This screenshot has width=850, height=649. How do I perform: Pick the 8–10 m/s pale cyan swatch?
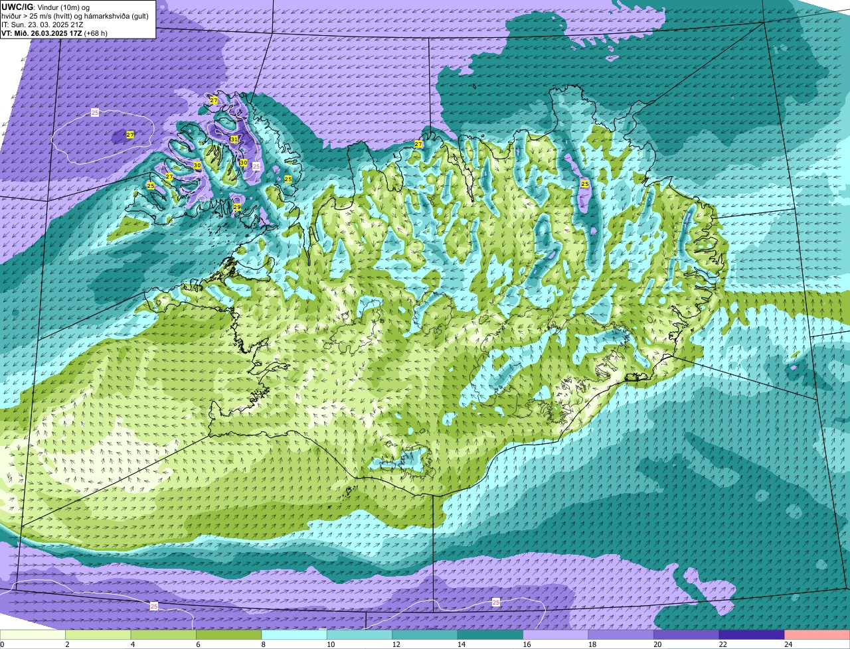(x=294, y=634)
